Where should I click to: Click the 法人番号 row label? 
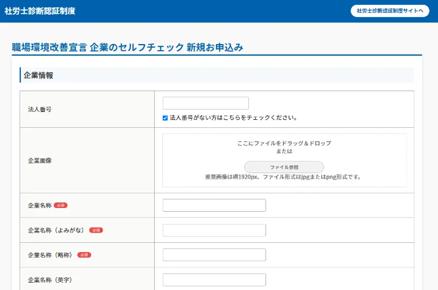(40, 109)
